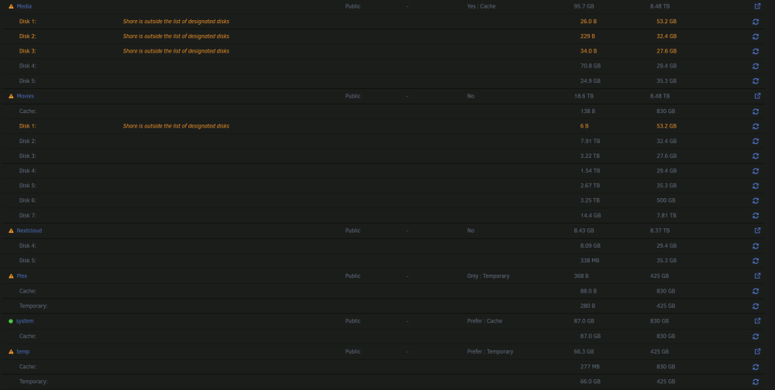Click the browse icon for system share
This screenshot has height=390, width=775.
[757, 321]
